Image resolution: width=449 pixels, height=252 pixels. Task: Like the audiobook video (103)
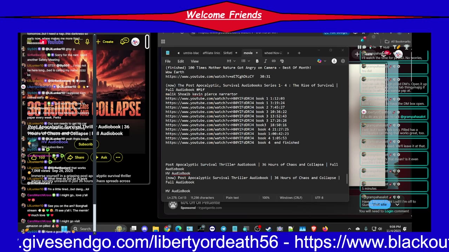(38, 157)
